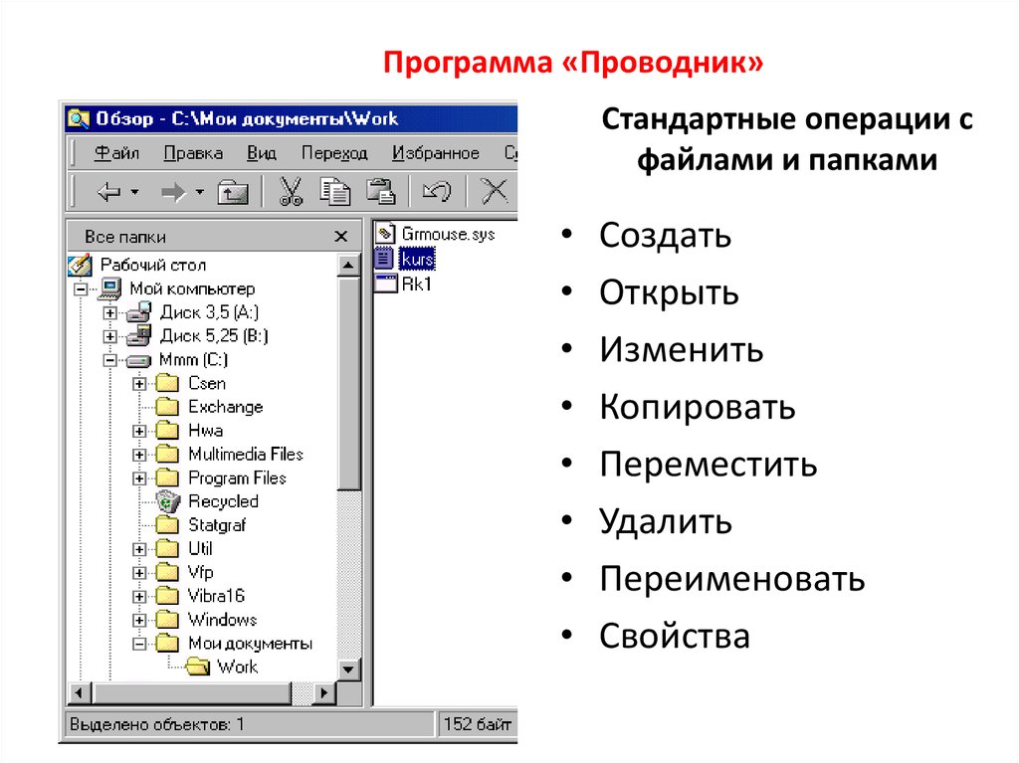Select the Windows folder label
Viewport: 1019px width, 763px height.
pos(222,620)
